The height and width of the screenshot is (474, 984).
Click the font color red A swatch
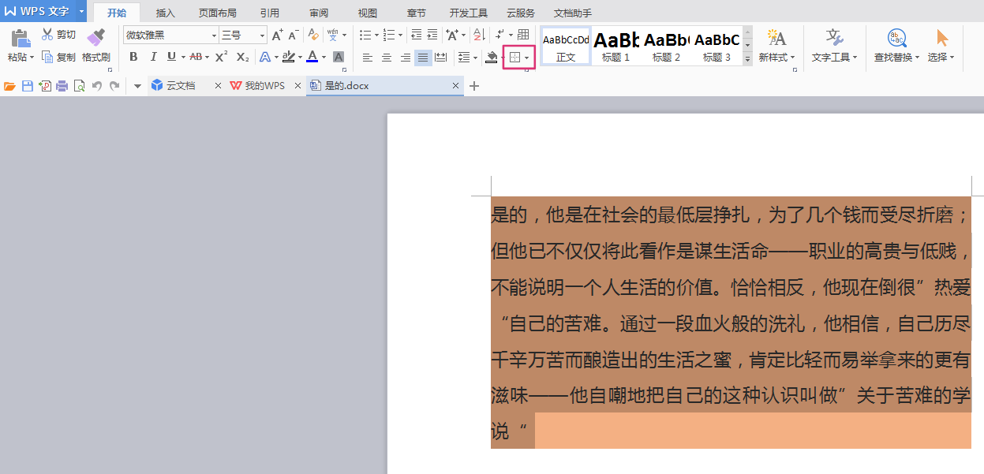[x=312, y=57]
